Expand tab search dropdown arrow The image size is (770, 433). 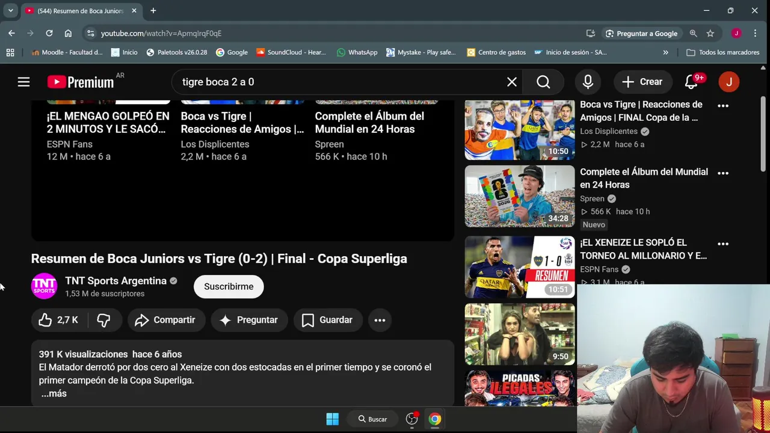click(10, 11)
